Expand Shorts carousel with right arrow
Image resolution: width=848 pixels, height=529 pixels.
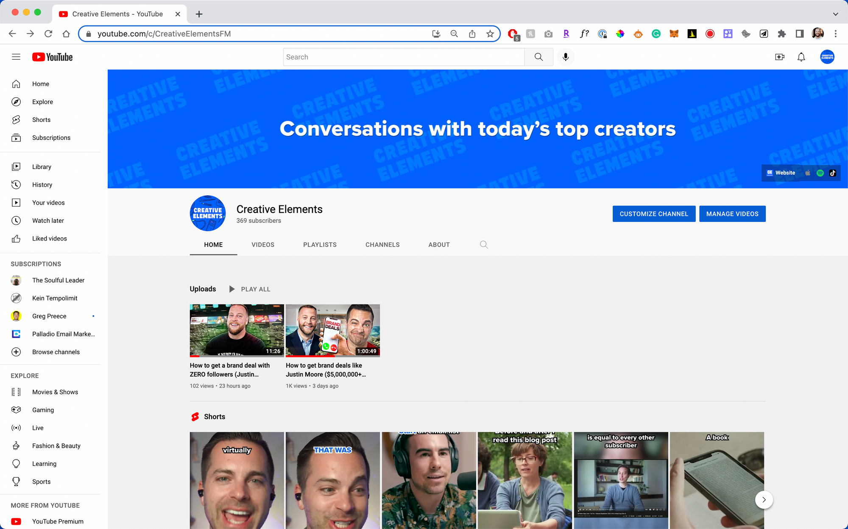(x=764, y=499)
